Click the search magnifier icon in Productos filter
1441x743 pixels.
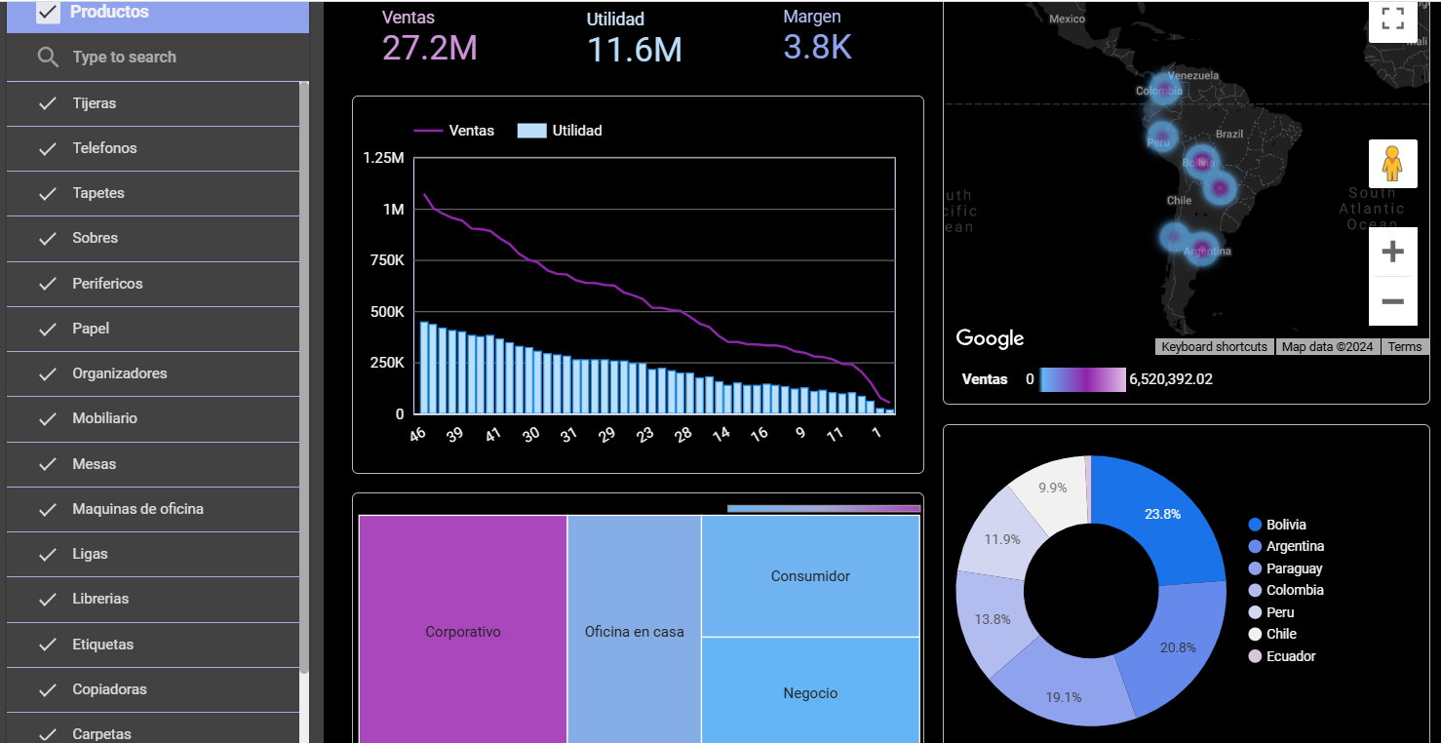pyautogui.click(x=48, y=58)
